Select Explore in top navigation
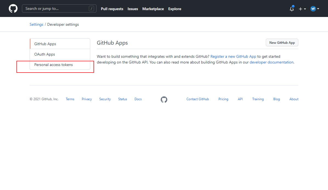The height and width of the screenshot is (190, 328). click(x=175, y=9)
